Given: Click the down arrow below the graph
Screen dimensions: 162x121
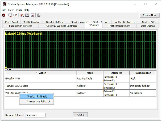Looking at the screenshot, I should coord(10,70).
